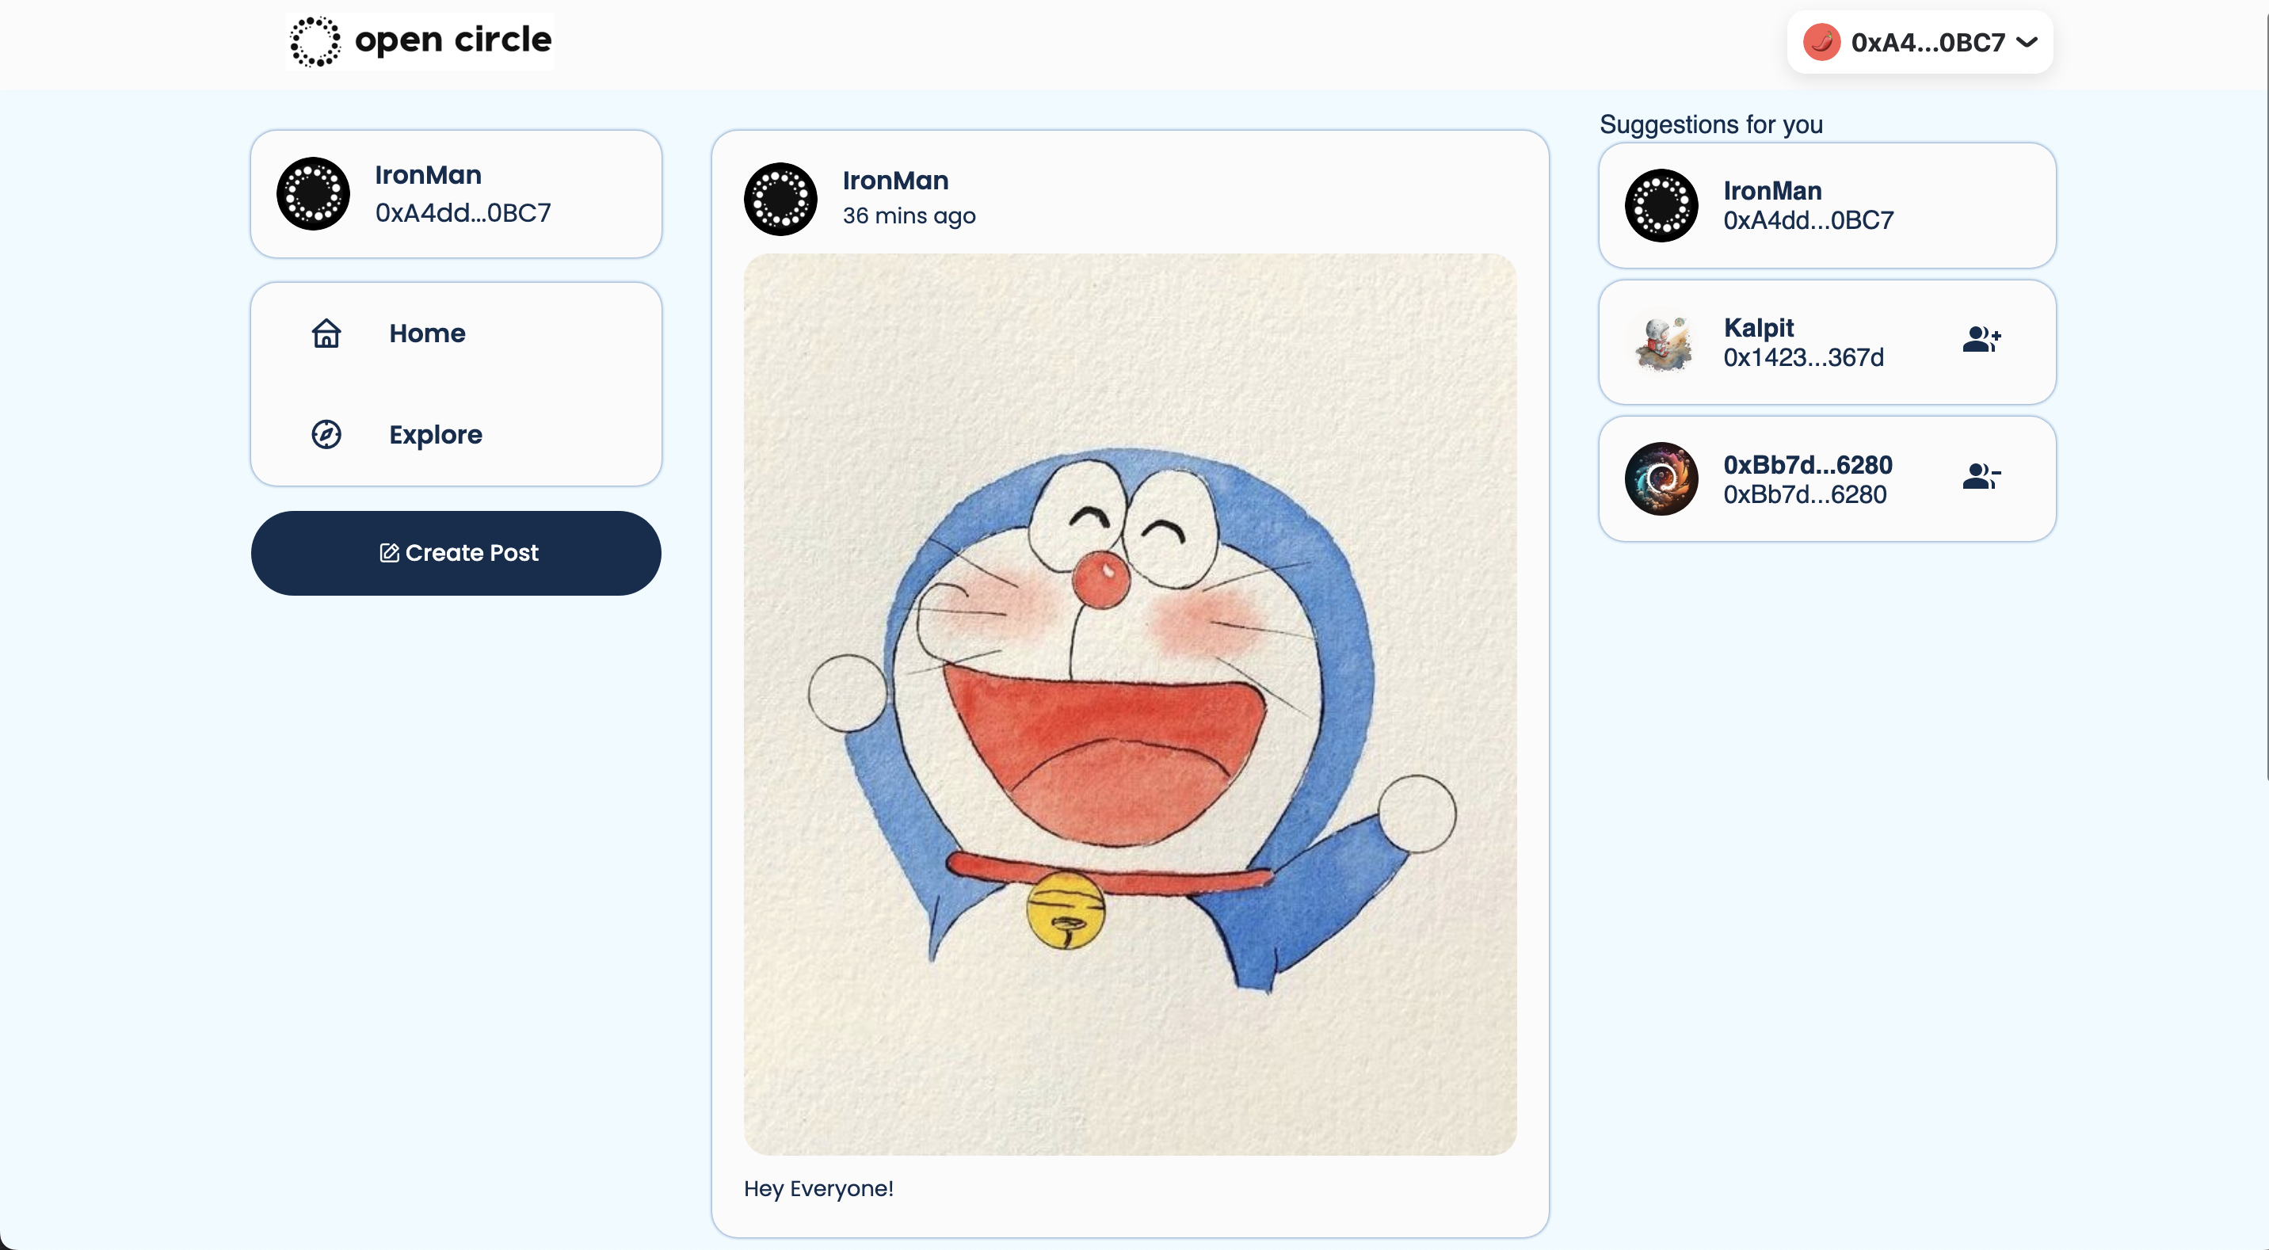Image resolution: width=2269 pixels, height=1250 pixels.
Task: Click IronMan avatar in left profile card
Action: point(314,194)
